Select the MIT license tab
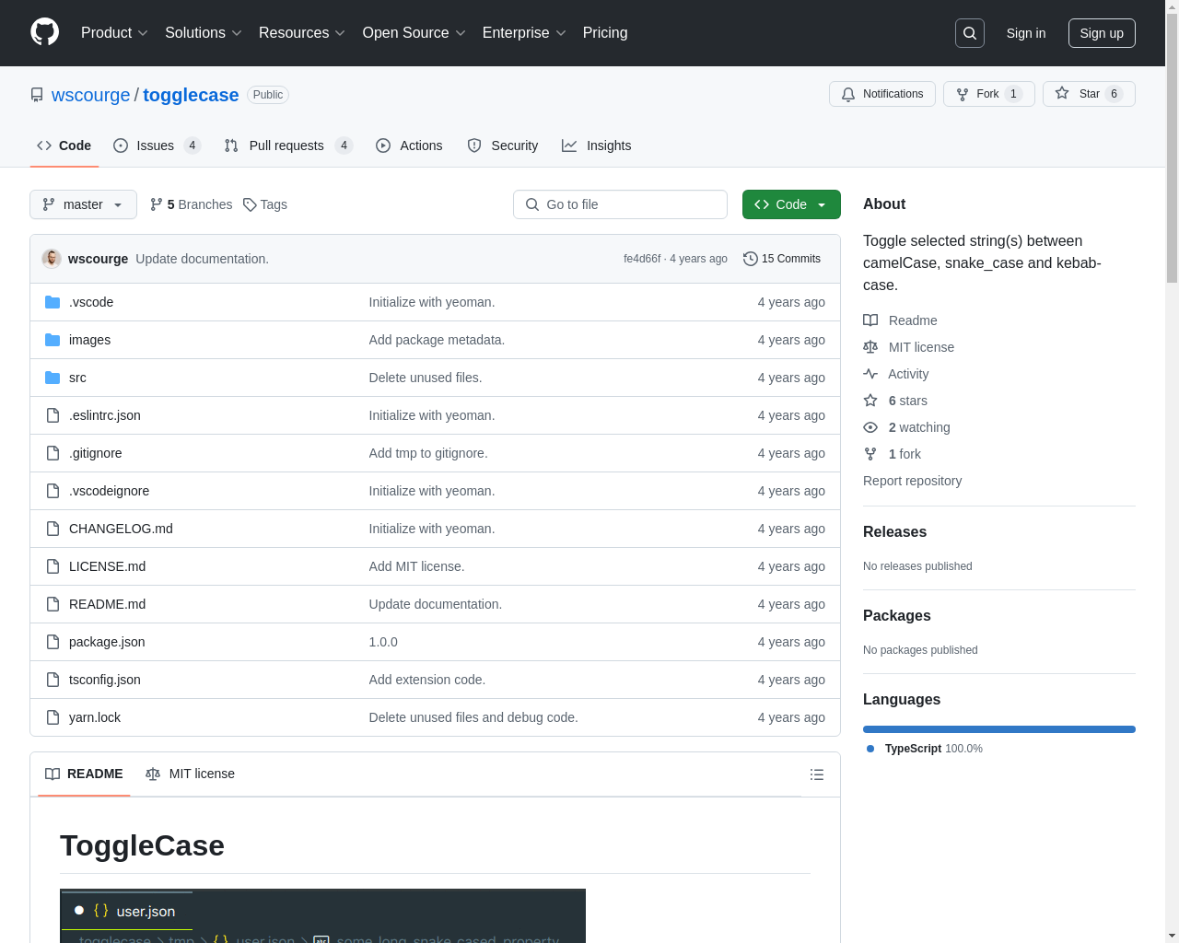The image size is (1179, 943). pyautogui.click(x=190, y=774)
